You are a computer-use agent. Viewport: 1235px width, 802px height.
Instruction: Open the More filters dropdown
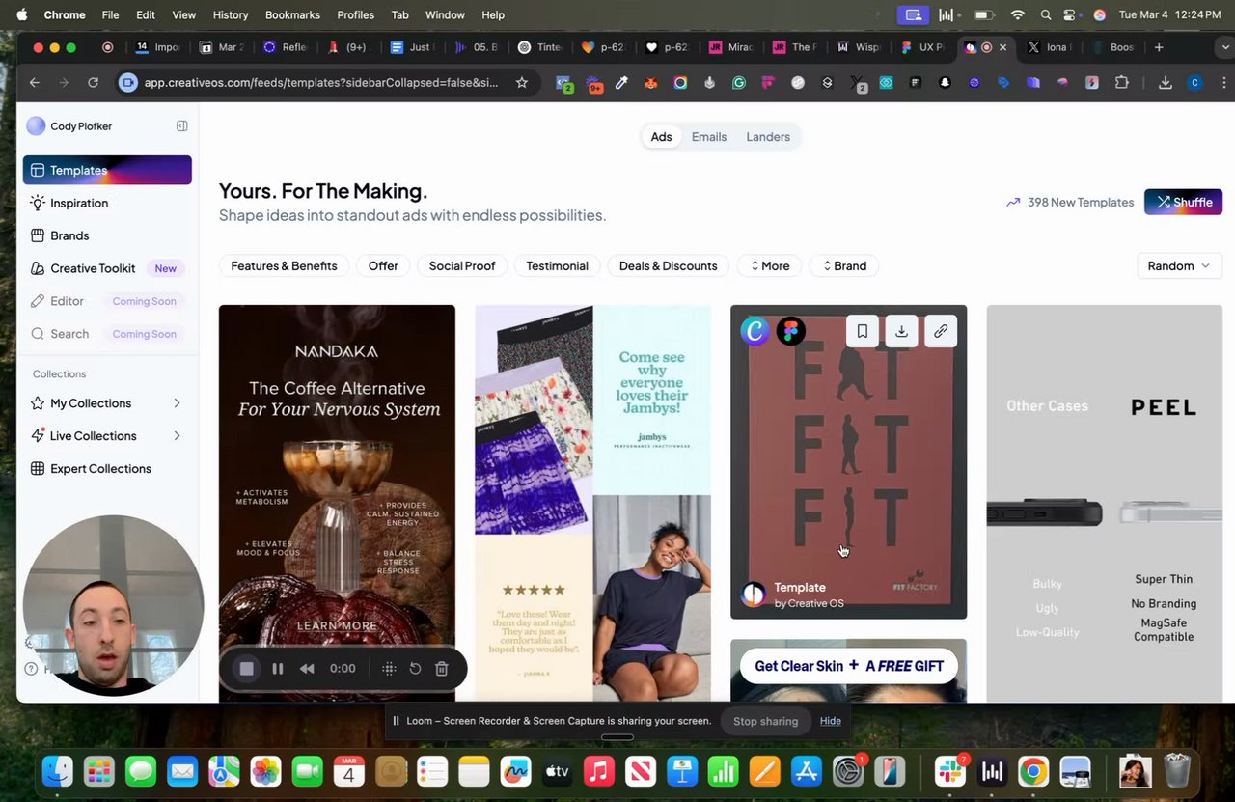point(769,265)
